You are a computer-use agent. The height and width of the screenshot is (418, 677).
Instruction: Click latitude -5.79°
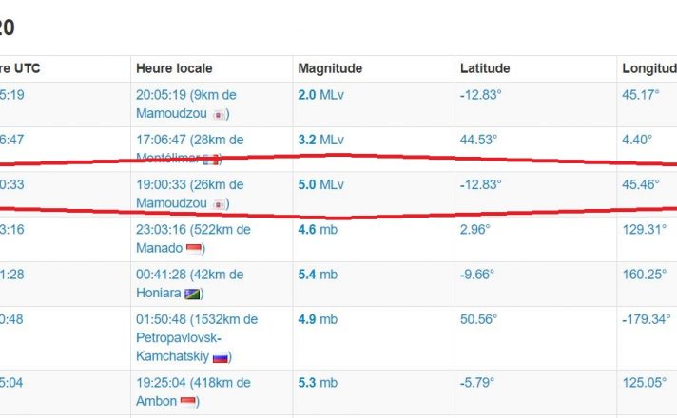pos(476,383)
